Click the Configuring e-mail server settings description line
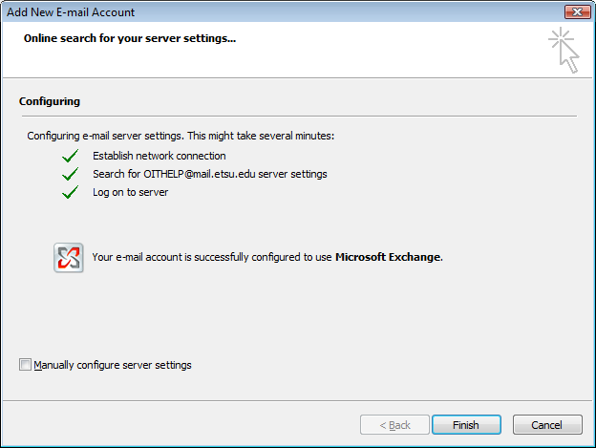596x448 pixels. coord(181,137)
